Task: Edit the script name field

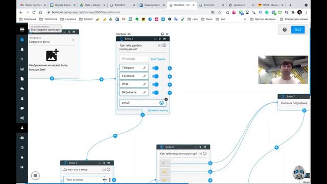Action: click(x=45, y=29)
